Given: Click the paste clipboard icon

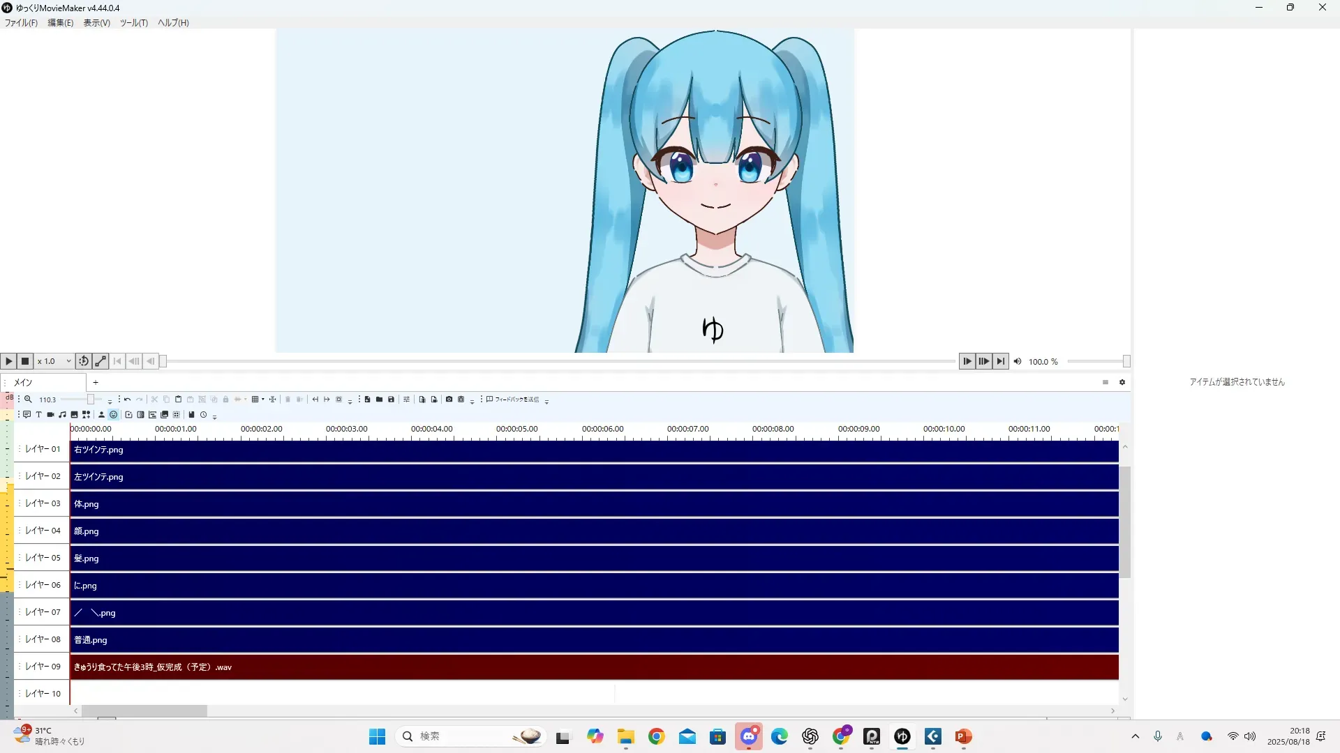Looking at the screenshot, I should pos(178,400).
